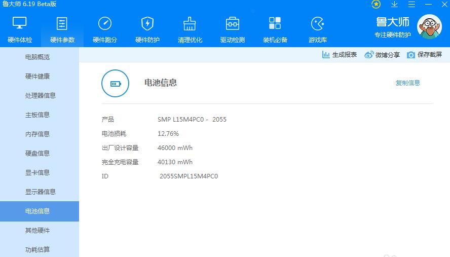Click the download arrow icon in title bar
Screen dimensions: 450x257
[x=394, y=4]
